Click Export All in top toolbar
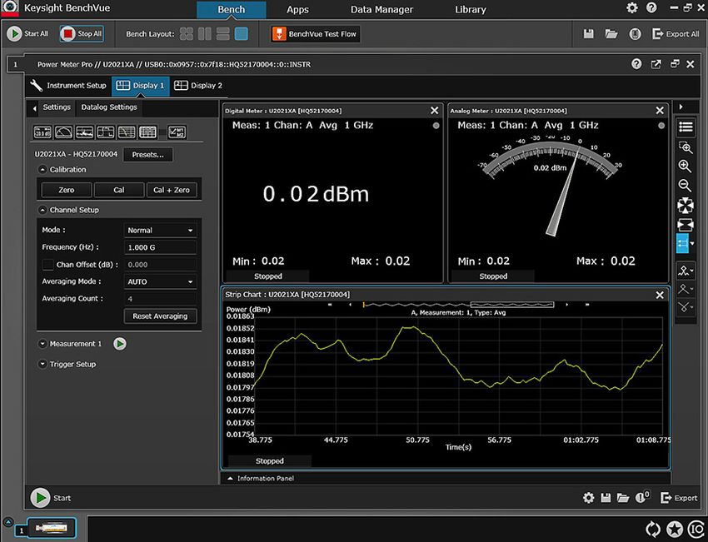Viewport: 708px width, 542px height. click(676, 34)
